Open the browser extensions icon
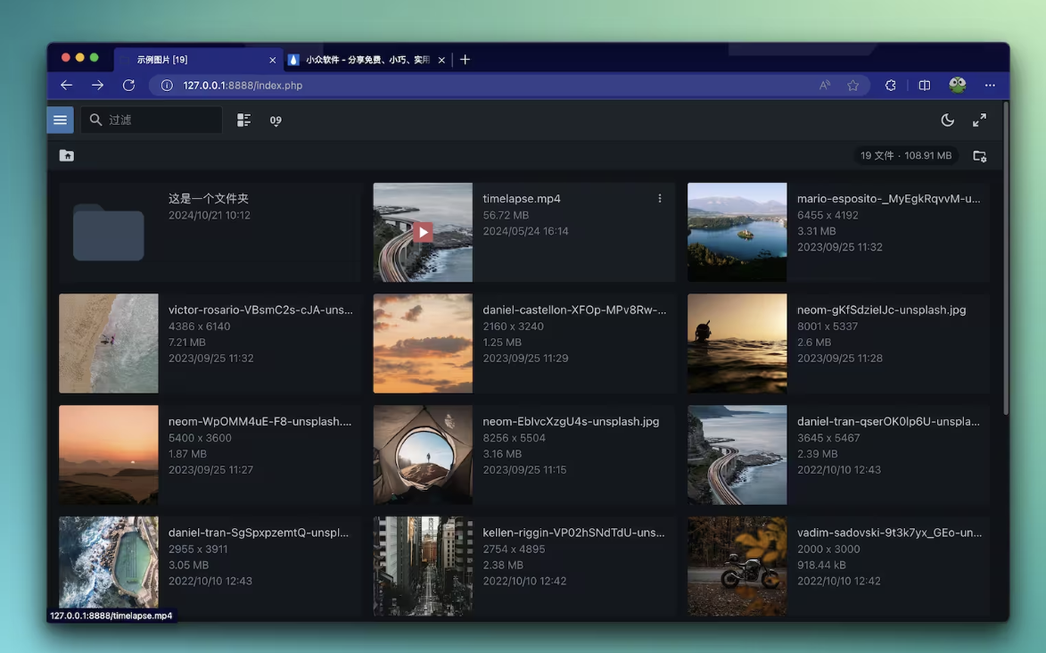The image size is (1046, 653). pyautogui.click(x=890, y=86)
